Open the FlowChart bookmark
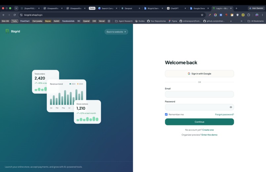The image size is (266, 172). point(25,21)
